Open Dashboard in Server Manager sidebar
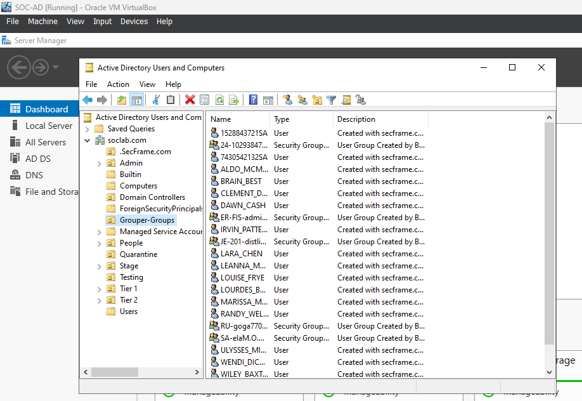 pyautogui.click(x=39, y=109)
